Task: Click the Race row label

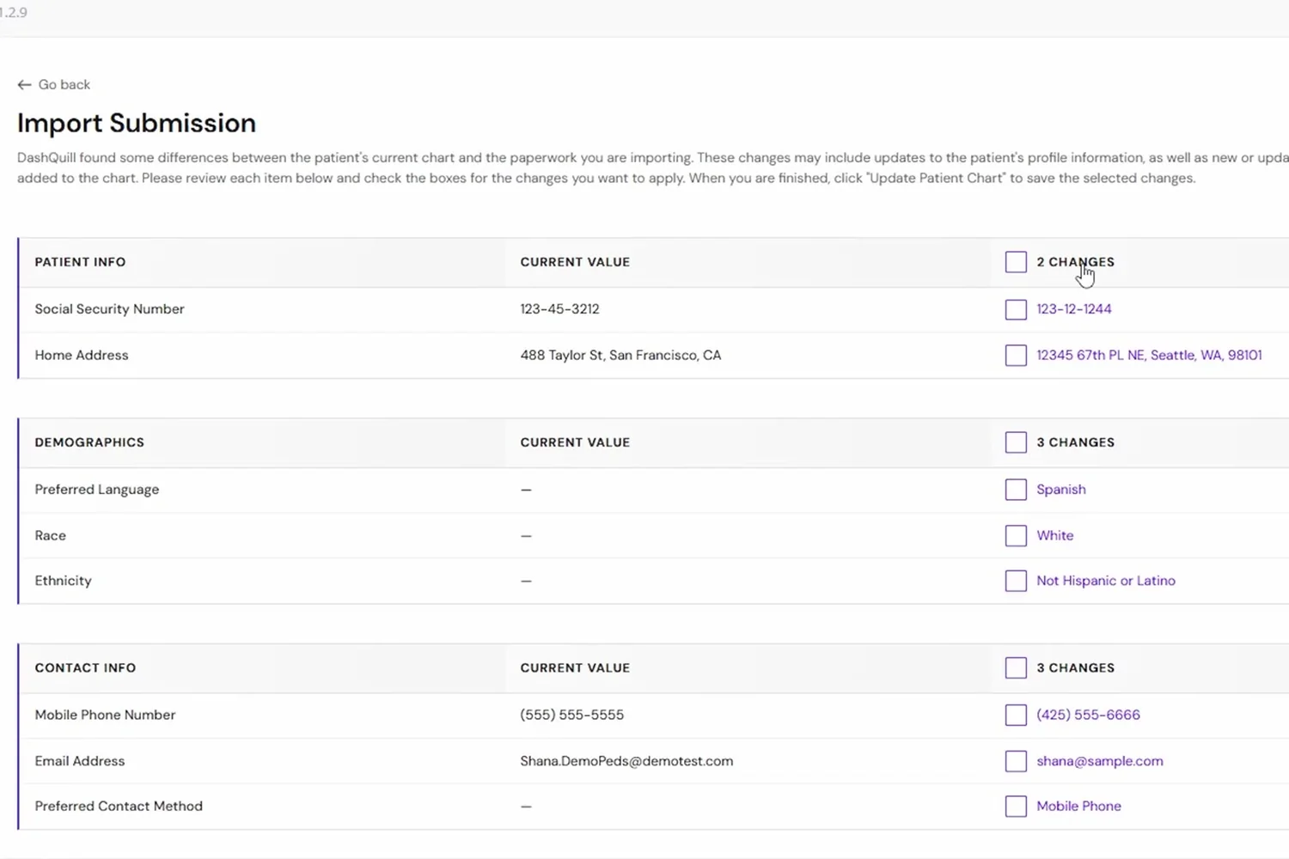Action: pyautogui.click(x=51, y=536)
